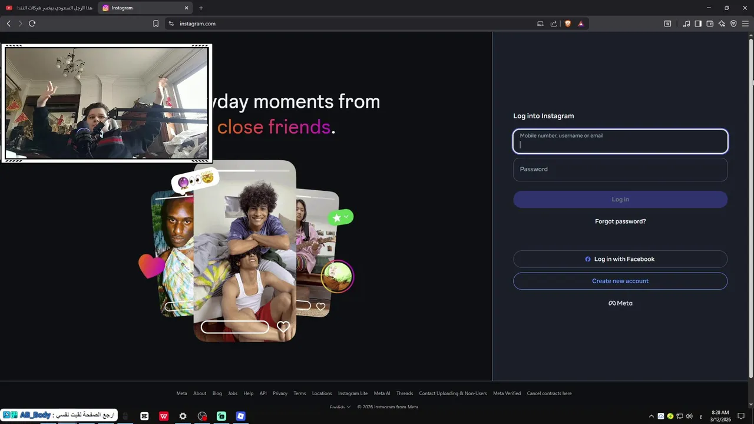The height and width of the screenshot is (424, 754).
Task: Open the Terms footer link
Action: 300,393
